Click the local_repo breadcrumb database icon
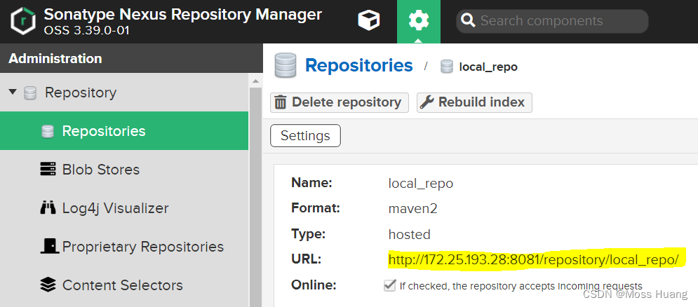The height and width of the screenshot is (307, 698). tap(446, 67)
